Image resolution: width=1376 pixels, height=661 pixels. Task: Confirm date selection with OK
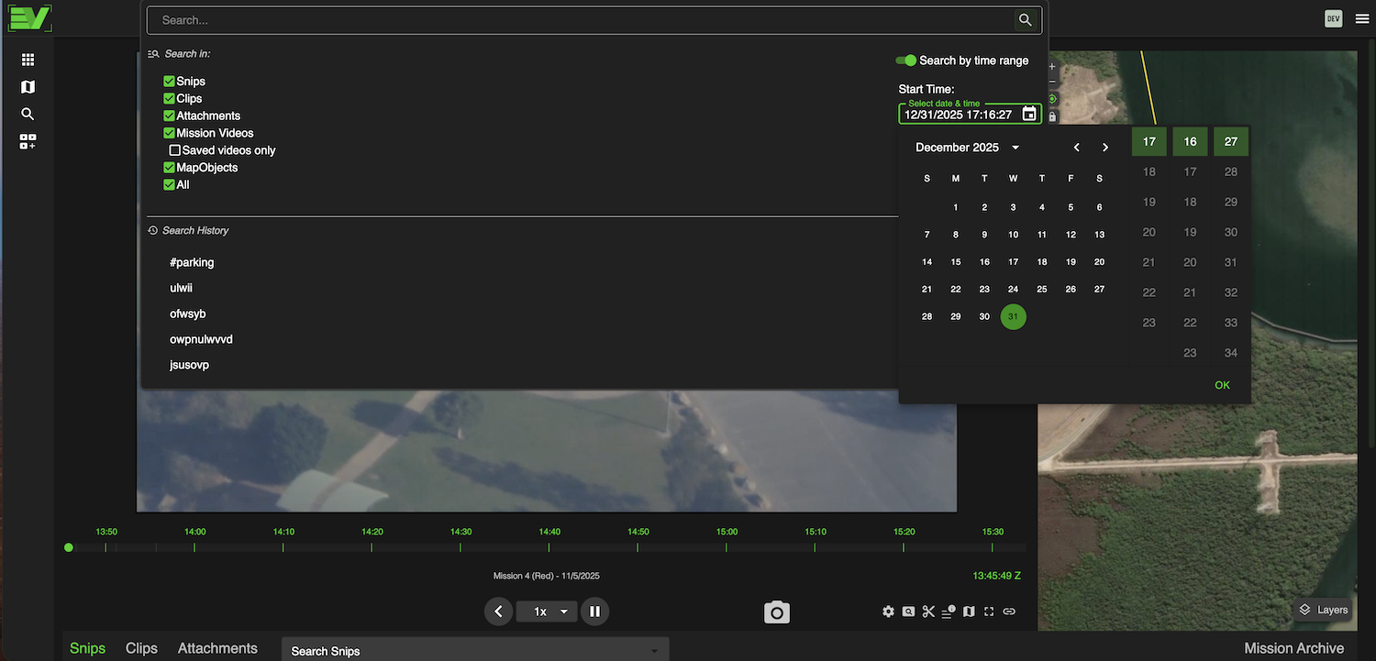pyautogui.click(x=1222, y=385)
